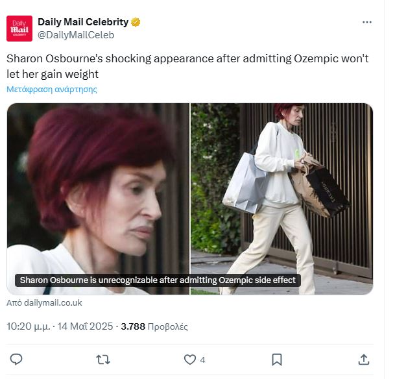The image size is (395, 379).
Task: Repost using the retweet arrows icon
Action: [x=103, y=360]
